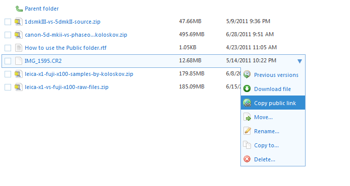Click the Copy to pages icon

[x=247, y=145]
